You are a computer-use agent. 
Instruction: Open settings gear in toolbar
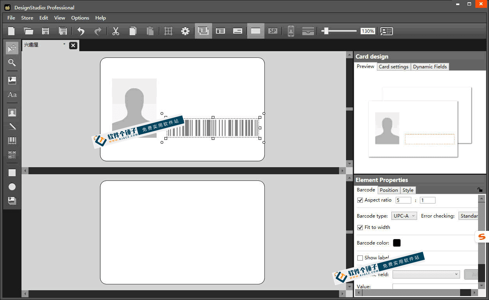tap(186, 31)
